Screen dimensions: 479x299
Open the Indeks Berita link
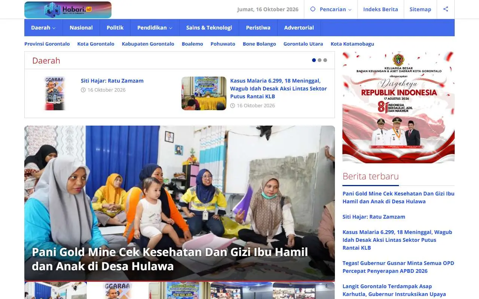pyautogui.click(x=381, y=9)
